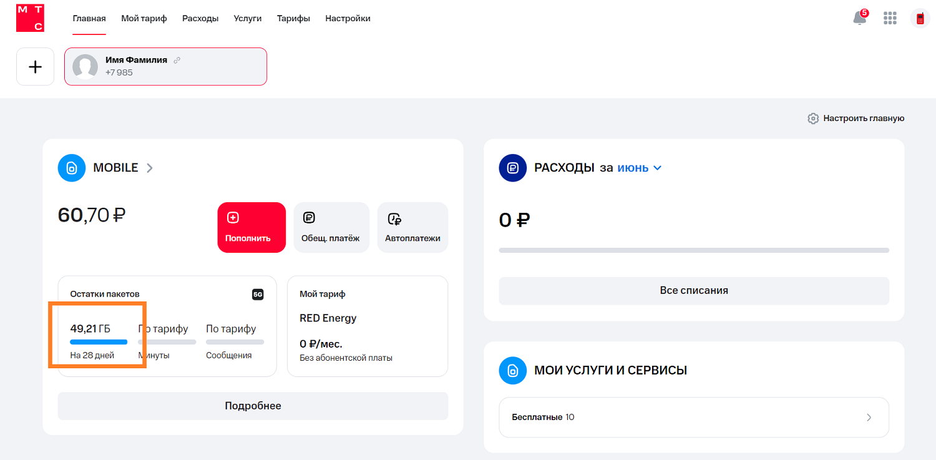Click the balance 60,70 ₽

[92, 215]
